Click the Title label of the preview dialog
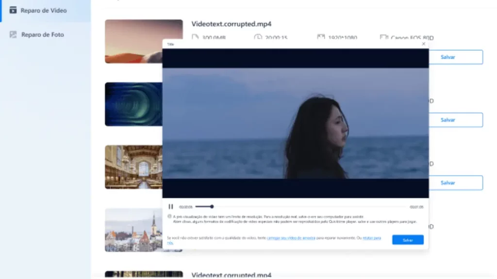497x279 pixels. pyautogui.click(x=170, y=44)
